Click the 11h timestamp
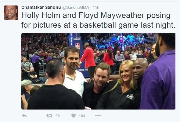The height and width of the screenshot is (122, 180). coord(96,7)
